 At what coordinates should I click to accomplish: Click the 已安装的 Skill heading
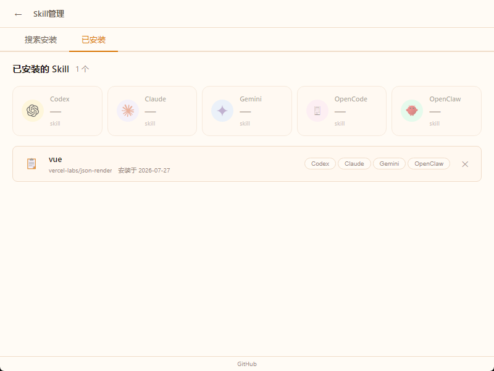click(x=41, y=69)
